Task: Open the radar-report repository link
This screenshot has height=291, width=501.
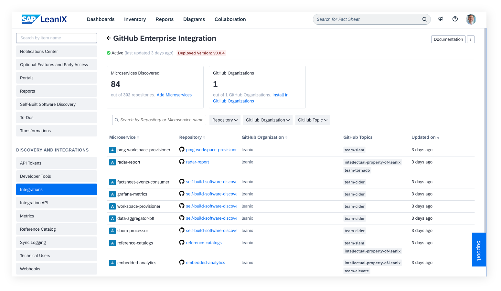Action: tap(197, 162)
